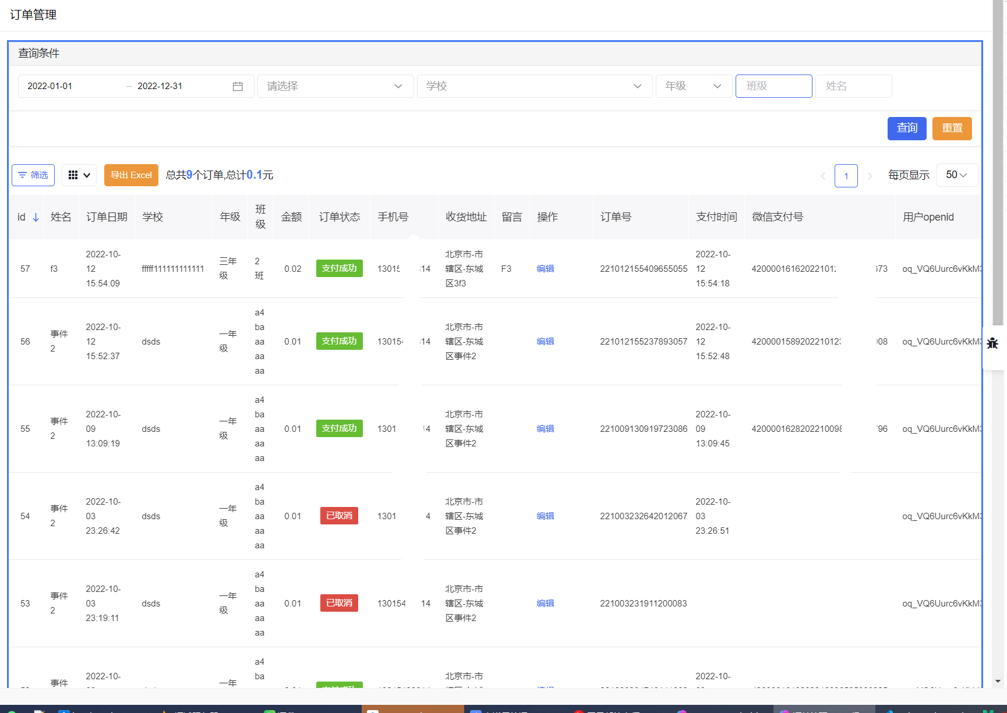The width and height of the screenshot is (1007, 713).
Task: Edit order with id 56
Action: 545,342
